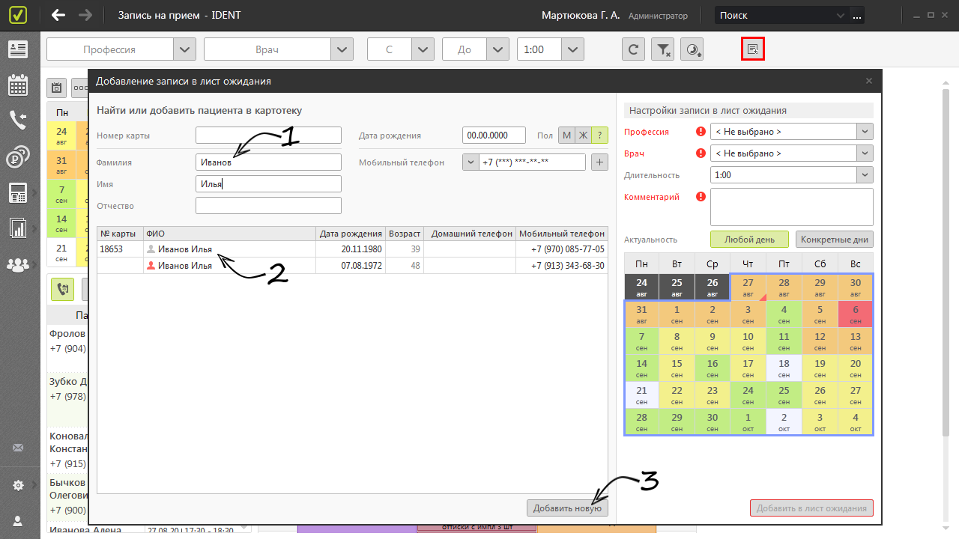Click the calendar icon above the week list
The image size is (959, 539).
56,88
